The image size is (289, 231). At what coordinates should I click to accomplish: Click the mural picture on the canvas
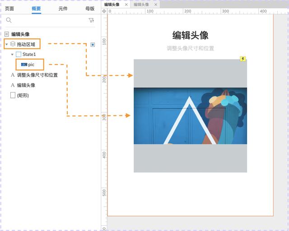[191, 116]
